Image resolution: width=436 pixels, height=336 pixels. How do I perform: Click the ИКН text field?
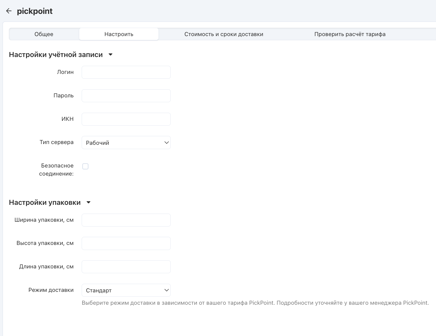126,119
